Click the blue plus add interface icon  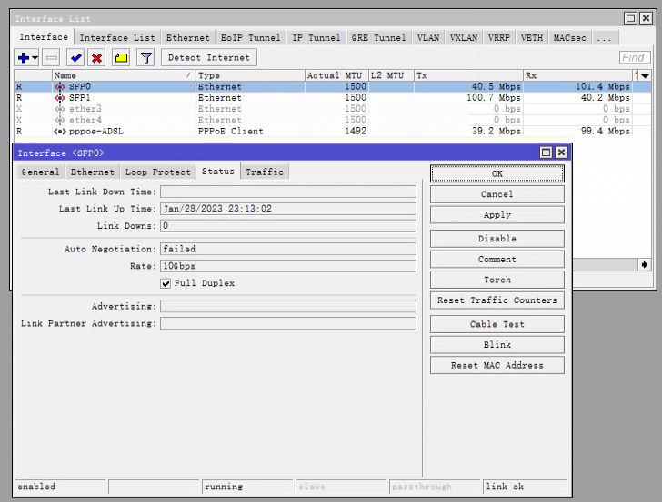point(24,58)
